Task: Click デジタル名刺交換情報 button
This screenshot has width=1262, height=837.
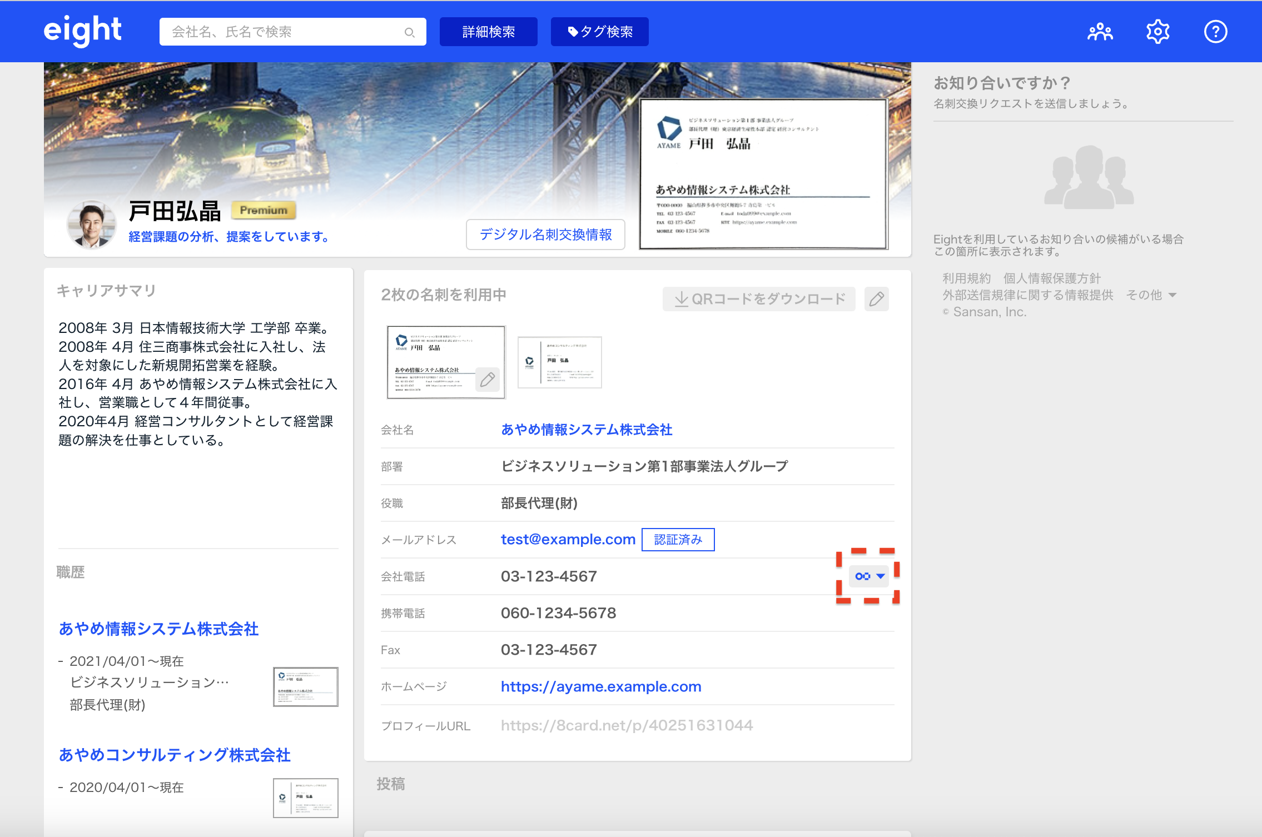Action: point(545,235)
